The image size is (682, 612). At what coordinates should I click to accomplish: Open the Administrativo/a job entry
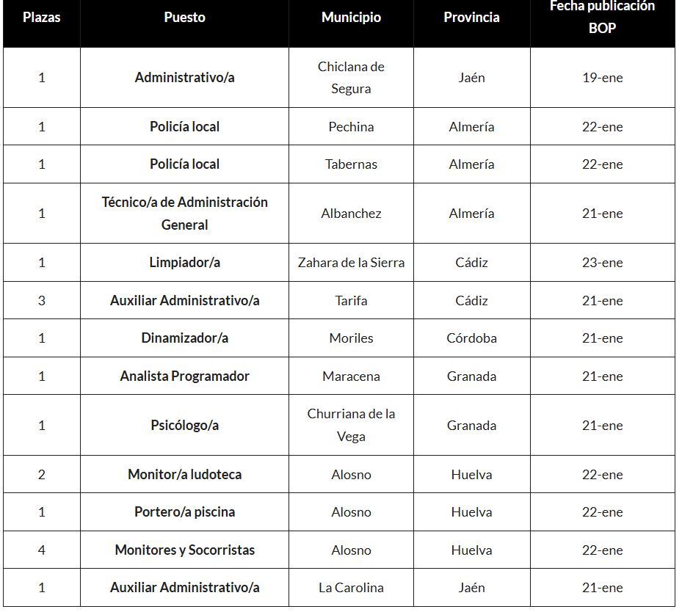pyautogui.click(x=184, y=77)
